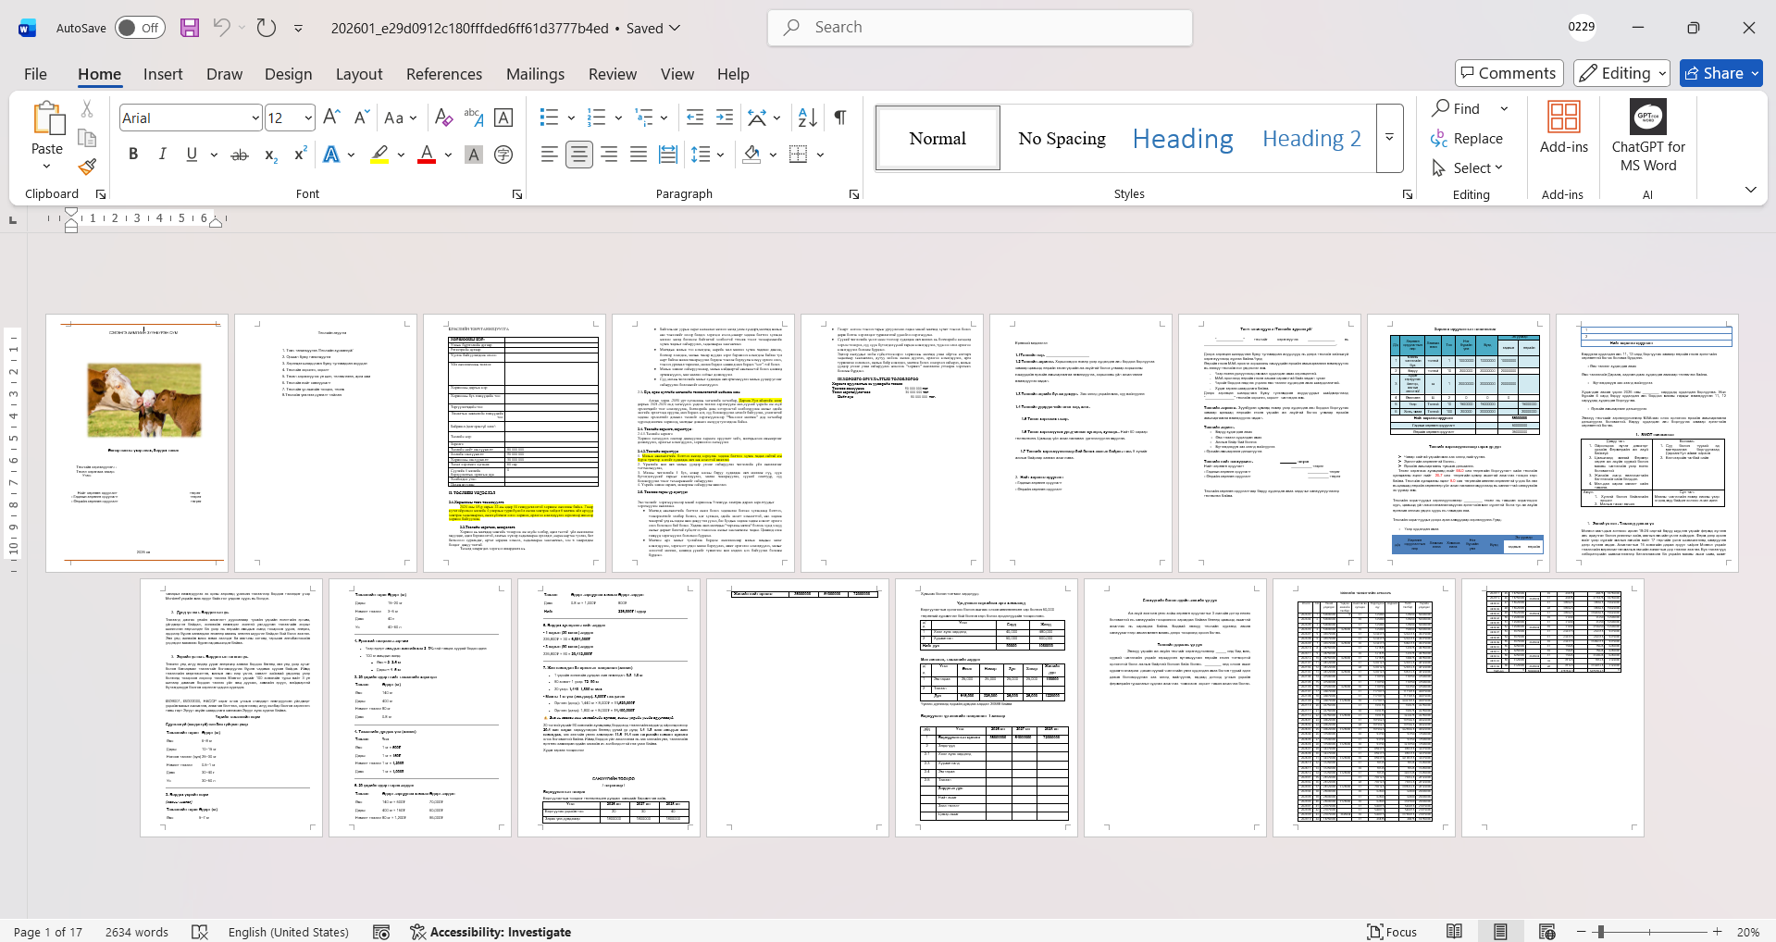Toggle Show/Hide paragraph marks
Image resolution: width=1776 pixels, height=942 pixels.
click(840, 118)
